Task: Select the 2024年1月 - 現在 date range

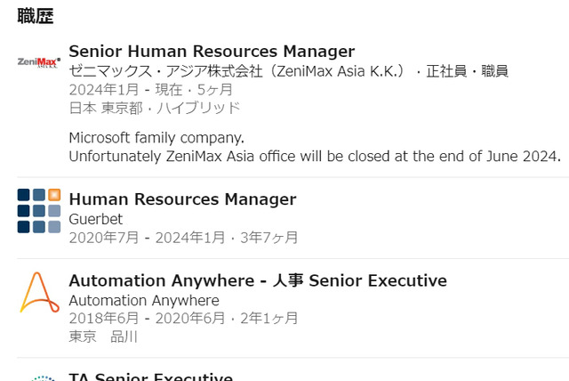Action: (125, 89)
